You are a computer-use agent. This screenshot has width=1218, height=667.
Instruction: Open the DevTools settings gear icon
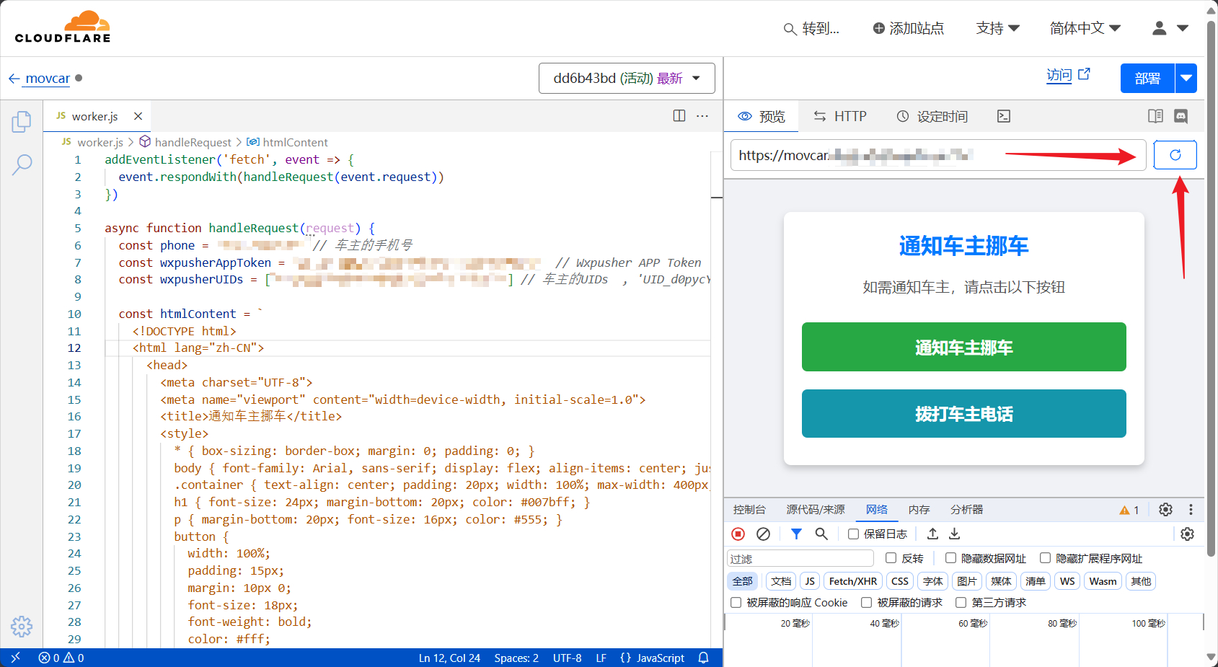pyautogui.click(x=1165, y=510)
